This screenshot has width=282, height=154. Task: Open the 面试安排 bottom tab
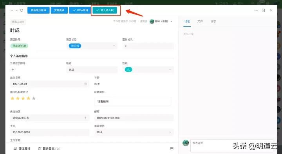(x=22, y=149)
